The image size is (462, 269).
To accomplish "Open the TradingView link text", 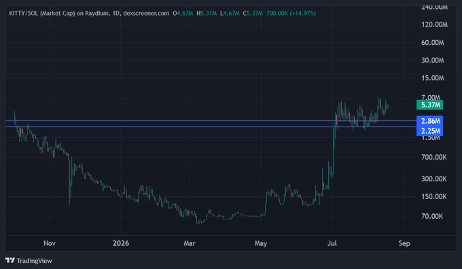I will 34,261.
